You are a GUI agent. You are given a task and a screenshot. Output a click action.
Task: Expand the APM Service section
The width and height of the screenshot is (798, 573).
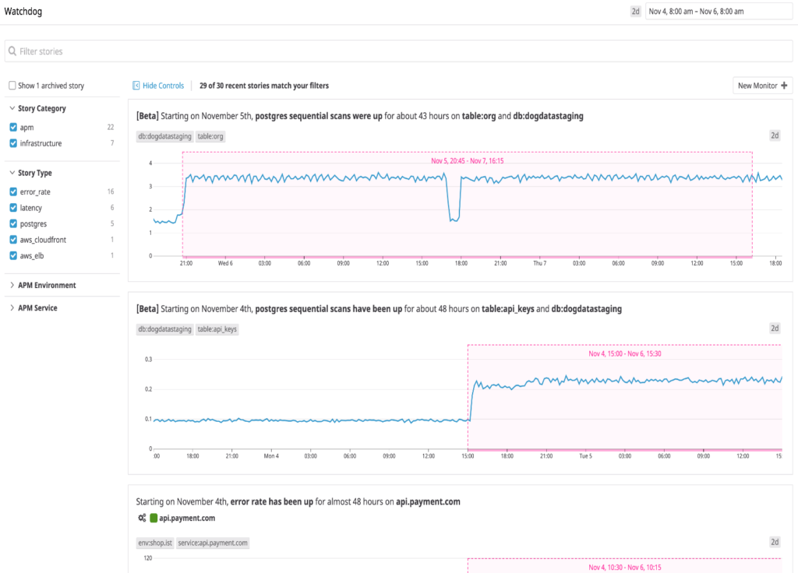[x=12, y=308]
